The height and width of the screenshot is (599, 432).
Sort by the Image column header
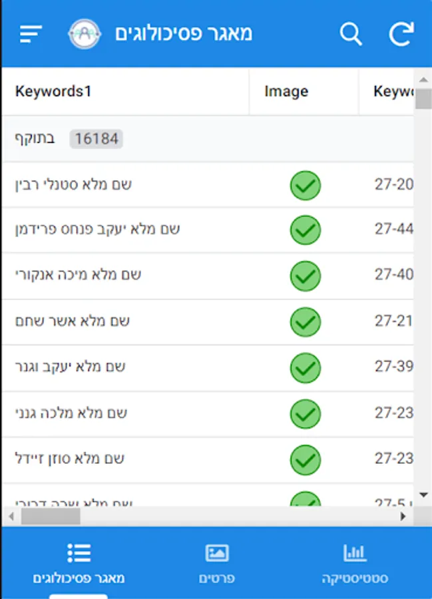[286, 91]
